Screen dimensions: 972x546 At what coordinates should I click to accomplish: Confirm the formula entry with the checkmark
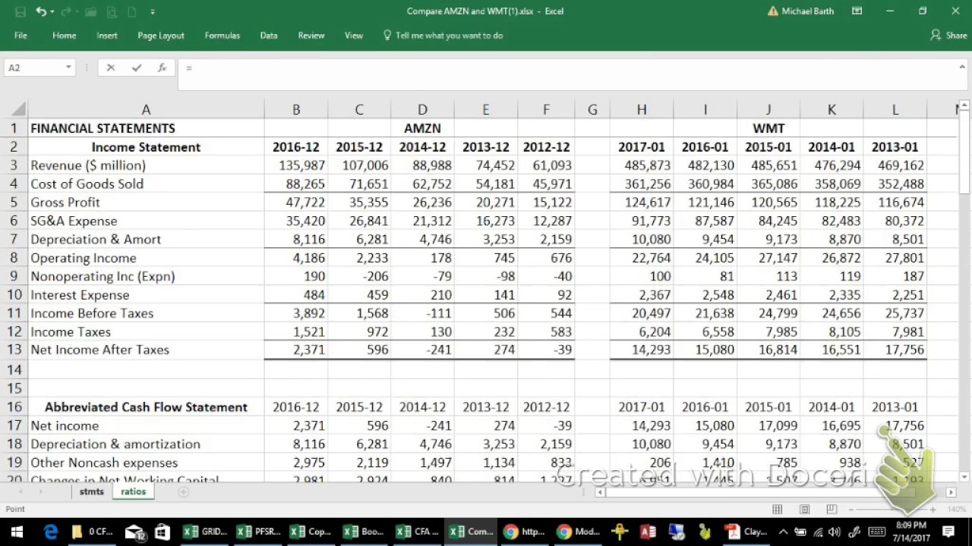(x=137, y=67)
